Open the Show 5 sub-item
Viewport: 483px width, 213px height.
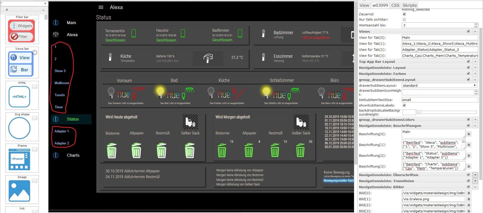[60, 71]
